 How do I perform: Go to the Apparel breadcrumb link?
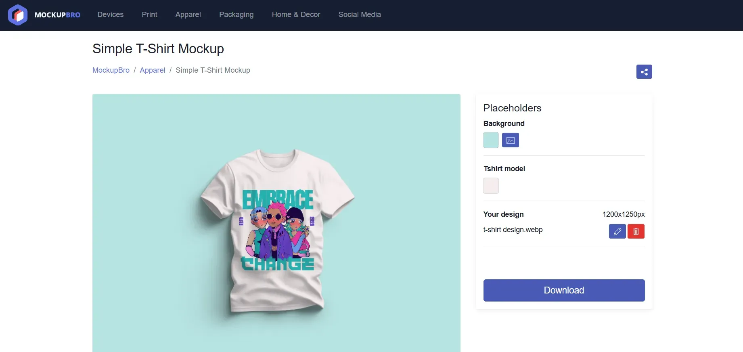153,70
